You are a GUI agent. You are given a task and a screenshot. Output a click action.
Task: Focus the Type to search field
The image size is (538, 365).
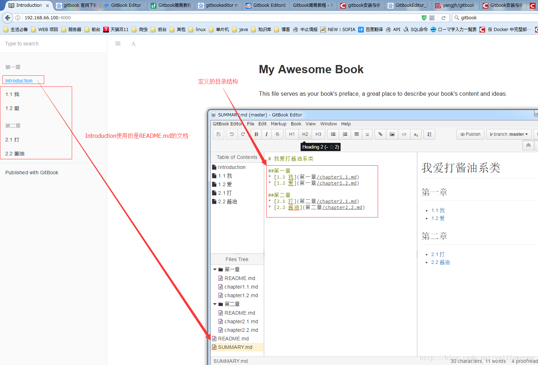point(54,44)
